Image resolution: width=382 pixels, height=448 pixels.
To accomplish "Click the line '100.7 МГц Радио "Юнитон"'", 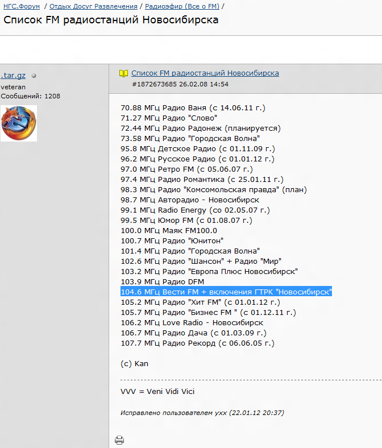I will coord(172,241).
